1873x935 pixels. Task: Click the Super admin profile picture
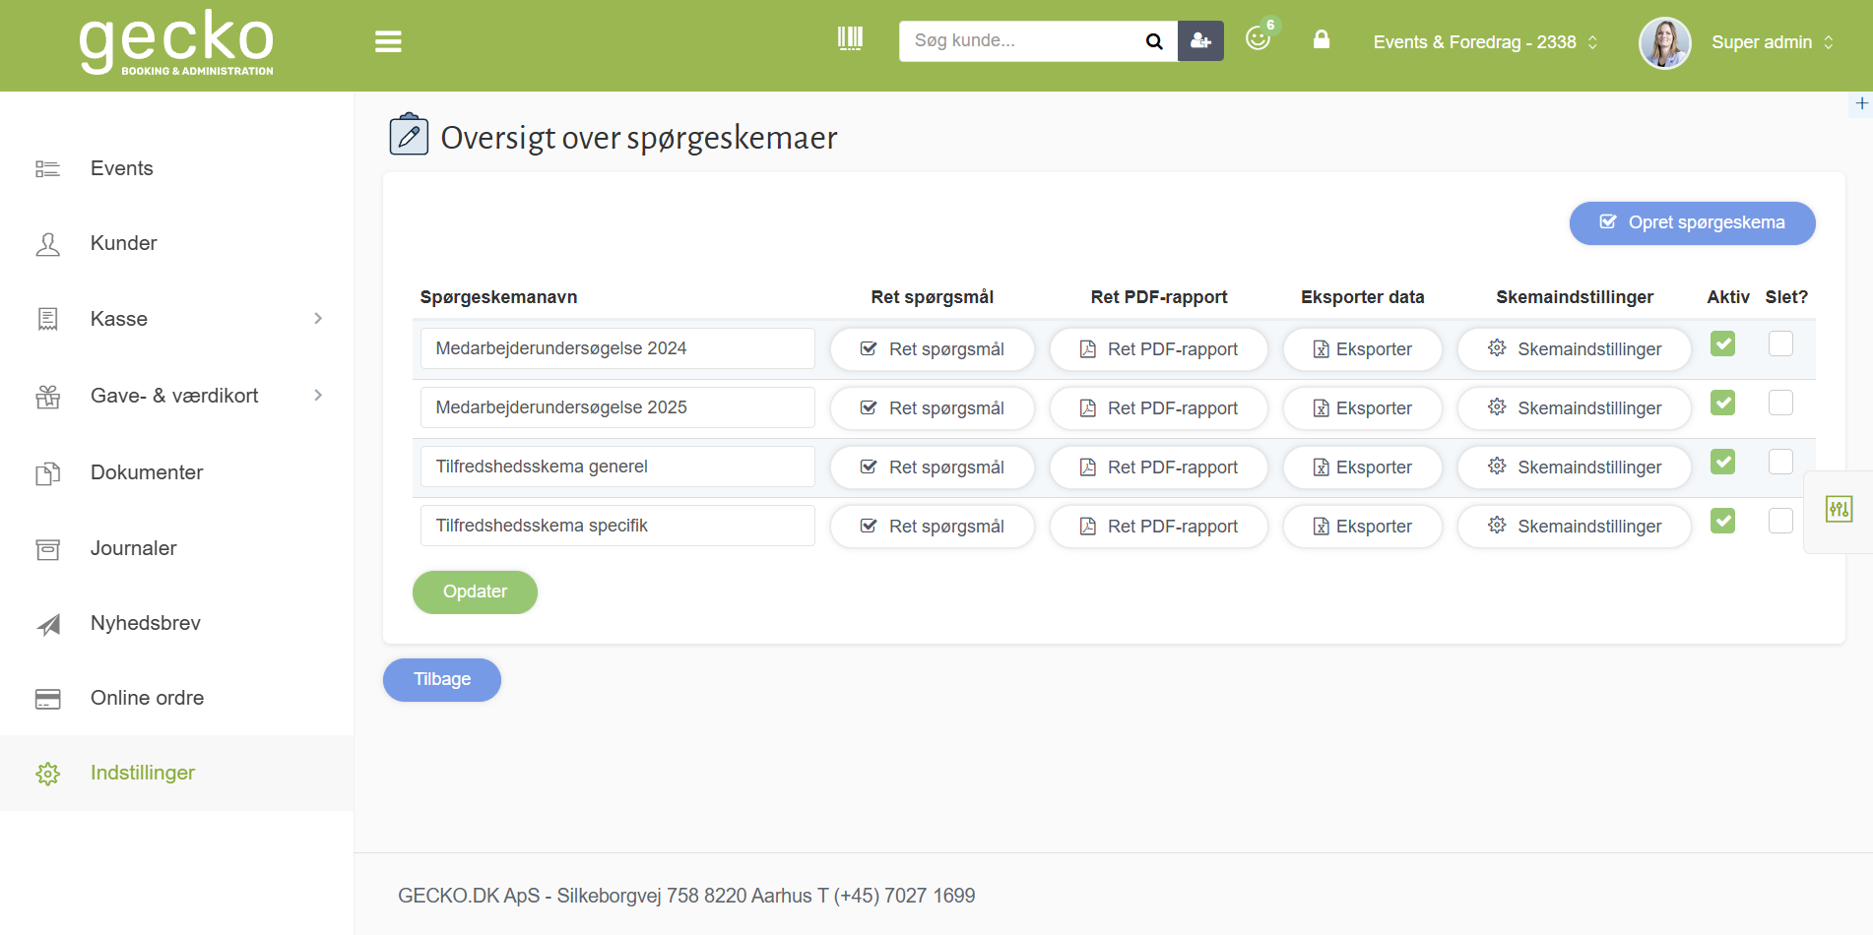1664,42
